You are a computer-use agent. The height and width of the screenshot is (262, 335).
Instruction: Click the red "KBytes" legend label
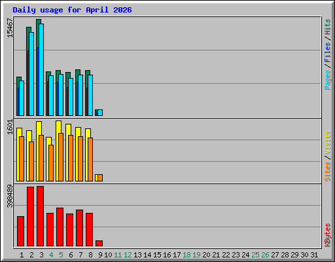328,235
